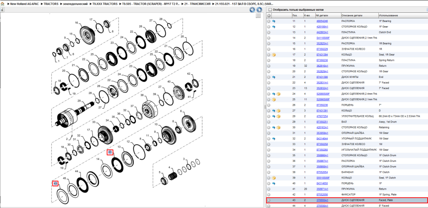Add position 29 shaft via plus icon
Image resolution: width=428 pixels, height=208 pixels.
click(x=269, y=122)
